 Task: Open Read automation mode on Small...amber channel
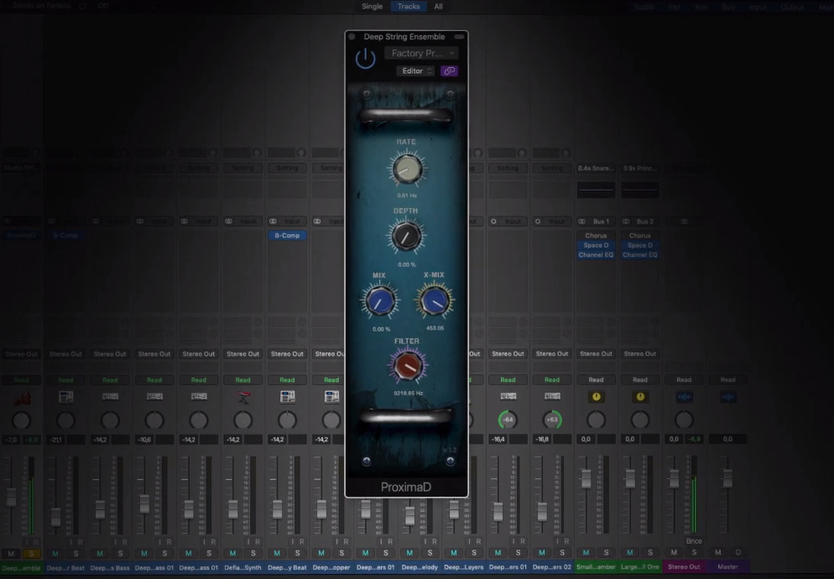click(596, 379)
